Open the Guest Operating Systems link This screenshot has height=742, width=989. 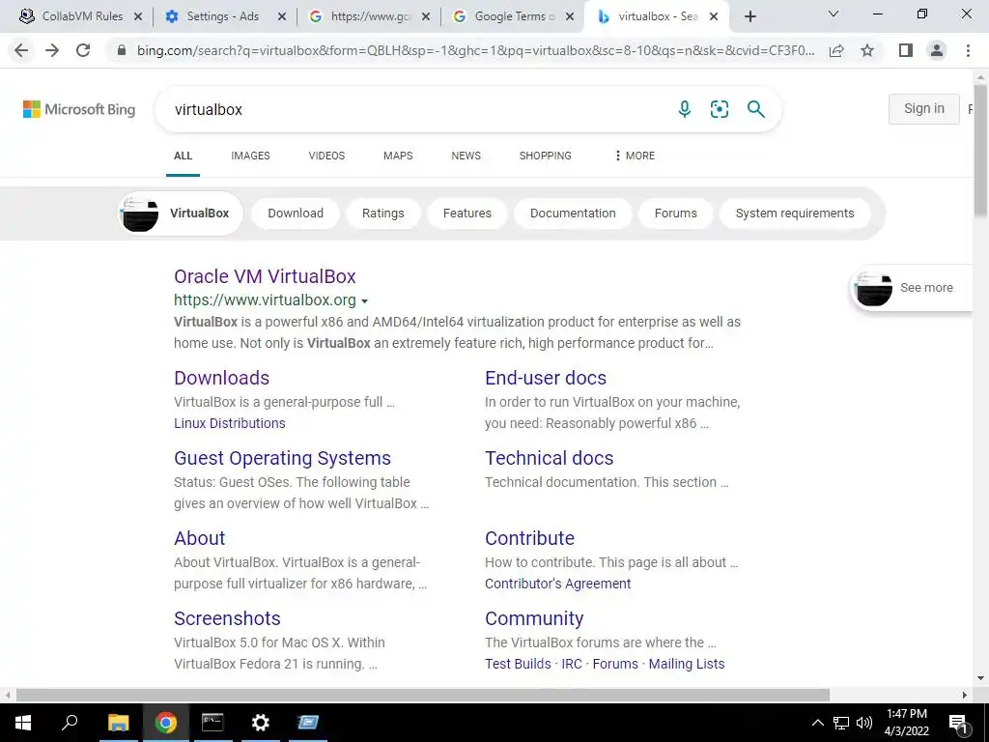283,458
